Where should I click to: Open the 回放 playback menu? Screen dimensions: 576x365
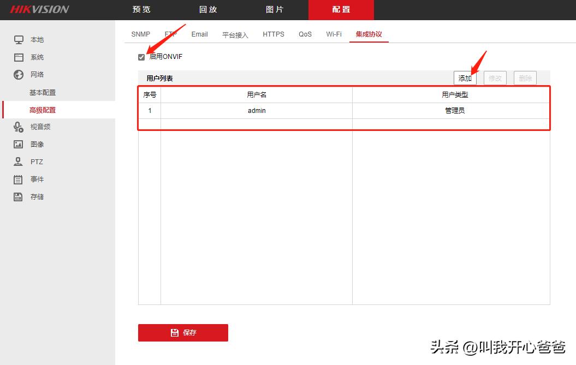point(207,9)
